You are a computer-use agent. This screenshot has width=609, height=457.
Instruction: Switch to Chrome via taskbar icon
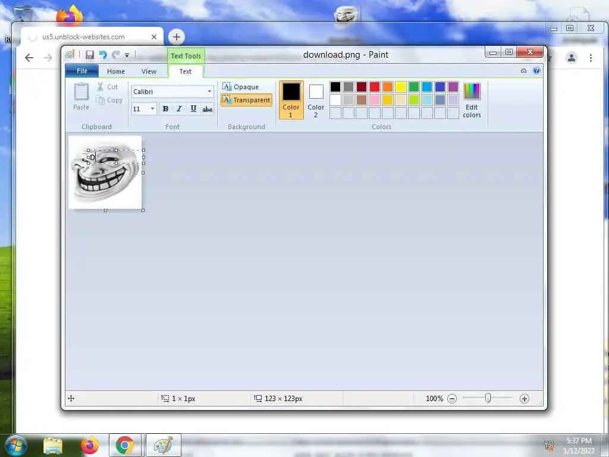pos(125,445)
